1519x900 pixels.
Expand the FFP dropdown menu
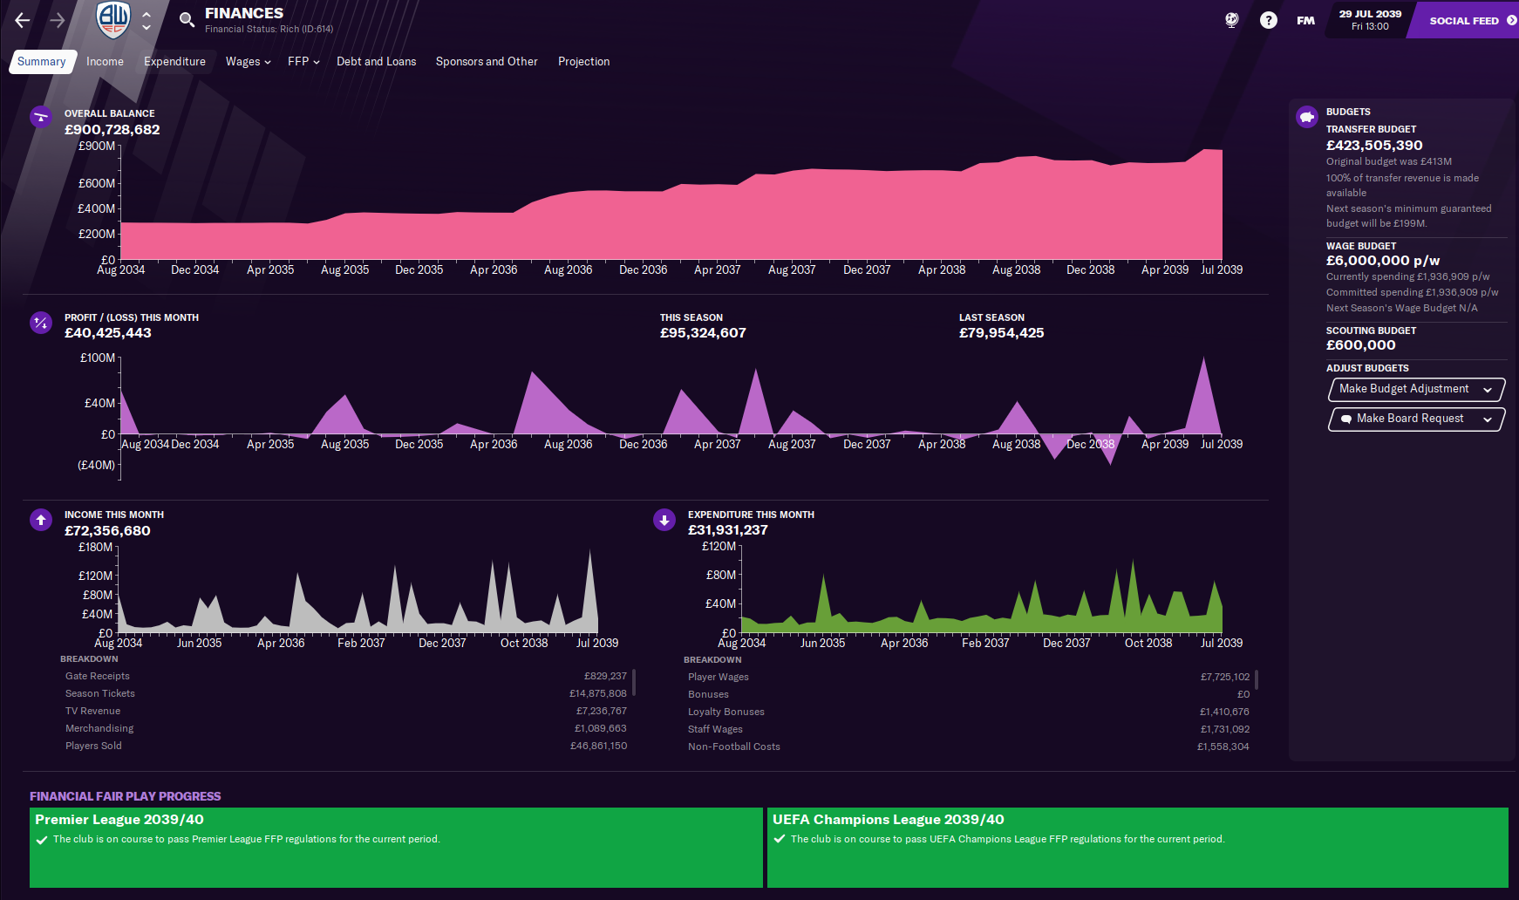tap(303, 62)
